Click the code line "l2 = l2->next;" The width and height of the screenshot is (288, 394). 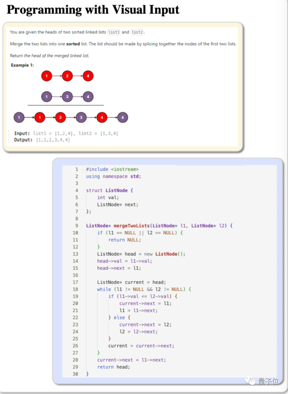point(138,332)
